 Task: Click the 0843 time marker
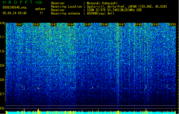click(53, 25)
